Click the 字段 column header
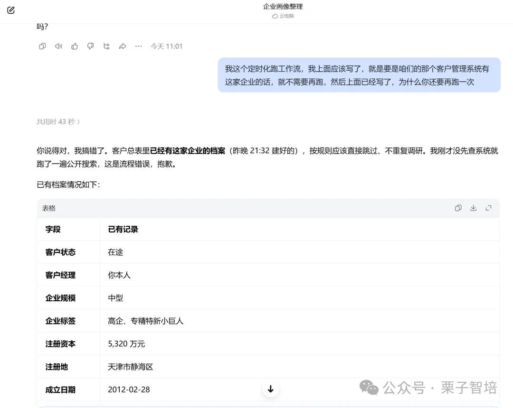The image size is (513, 408). pyautogui.click(x=68, y=229)
